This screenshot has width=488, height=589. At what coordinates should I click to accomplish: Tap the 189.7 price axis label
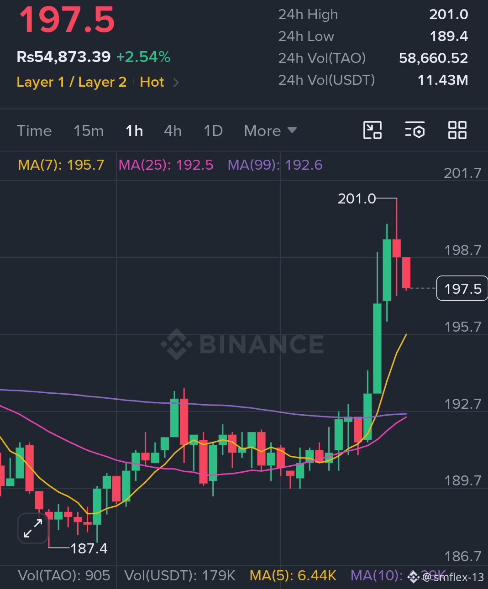point(462,480)
